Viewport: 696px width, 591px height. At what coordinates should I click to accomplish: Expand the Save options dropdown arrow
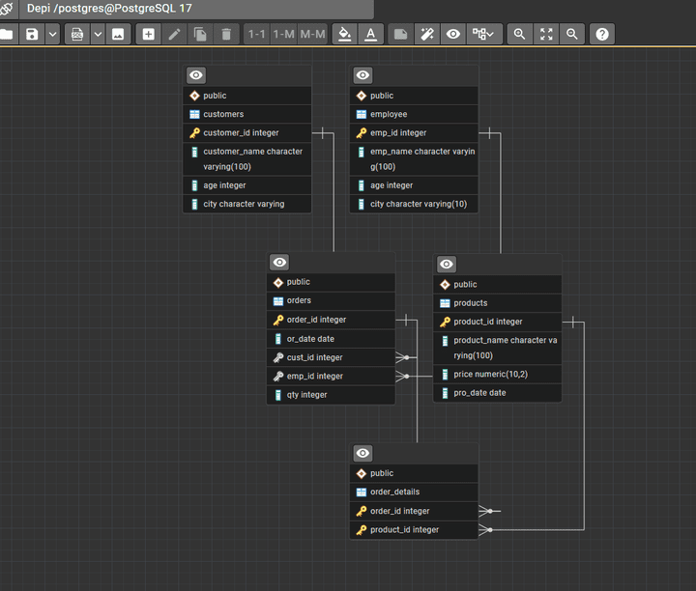coord(52,34)
